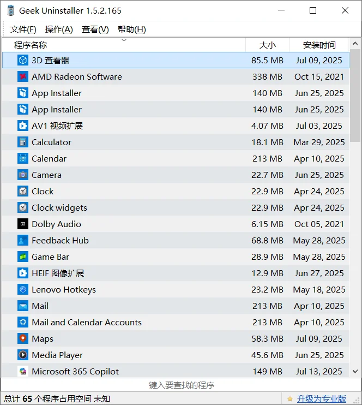Click the Oct 05, 2021 install date
Viewport: 362px width, 405px height.
[319, 224]
